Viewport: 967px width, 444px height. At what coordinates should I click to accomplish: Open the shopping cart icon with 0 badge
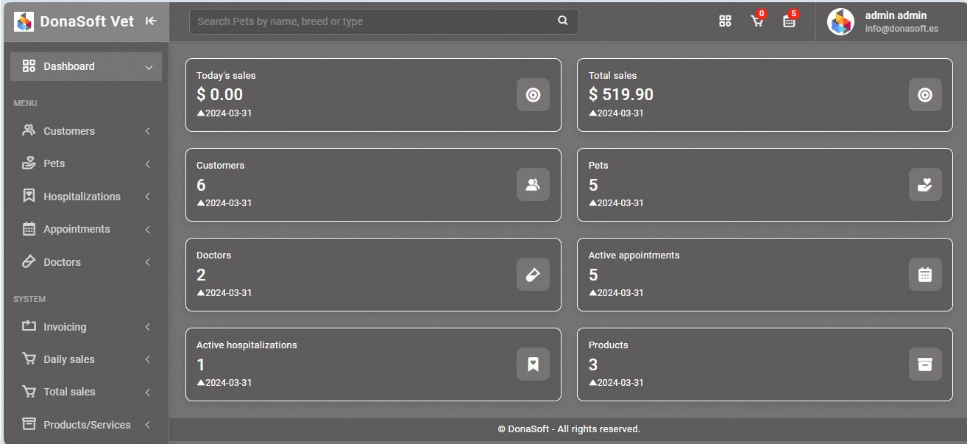[x=757, y=21]
